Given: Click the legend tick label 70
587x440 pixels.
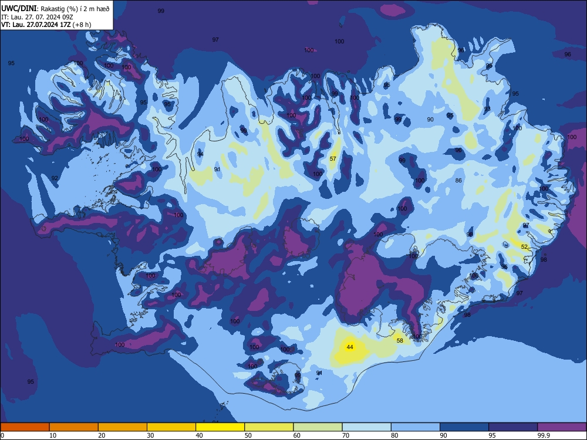Looking at the screenshot, I should (346, 435).
